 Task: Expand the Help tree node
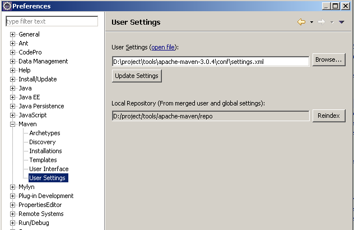(x=13, y=70)
